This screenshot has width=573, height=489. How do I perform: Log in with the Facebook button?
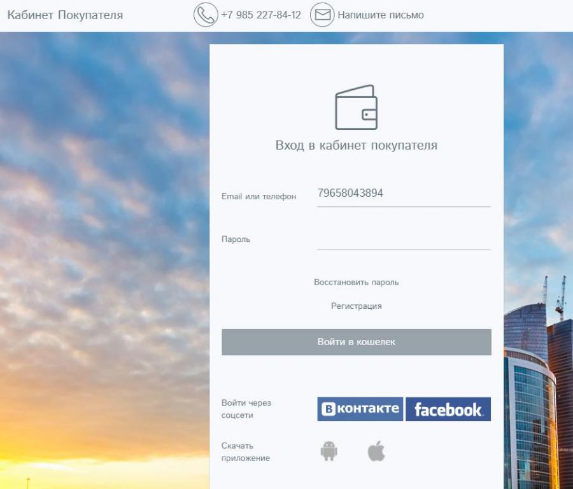point(448,409)
